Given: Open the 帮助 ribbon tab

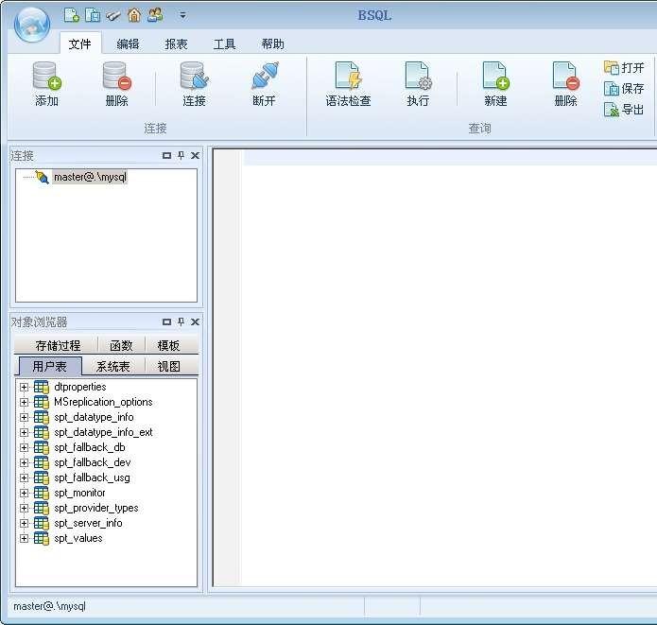Looking at the screenshot, I should [x=273, y=43].
